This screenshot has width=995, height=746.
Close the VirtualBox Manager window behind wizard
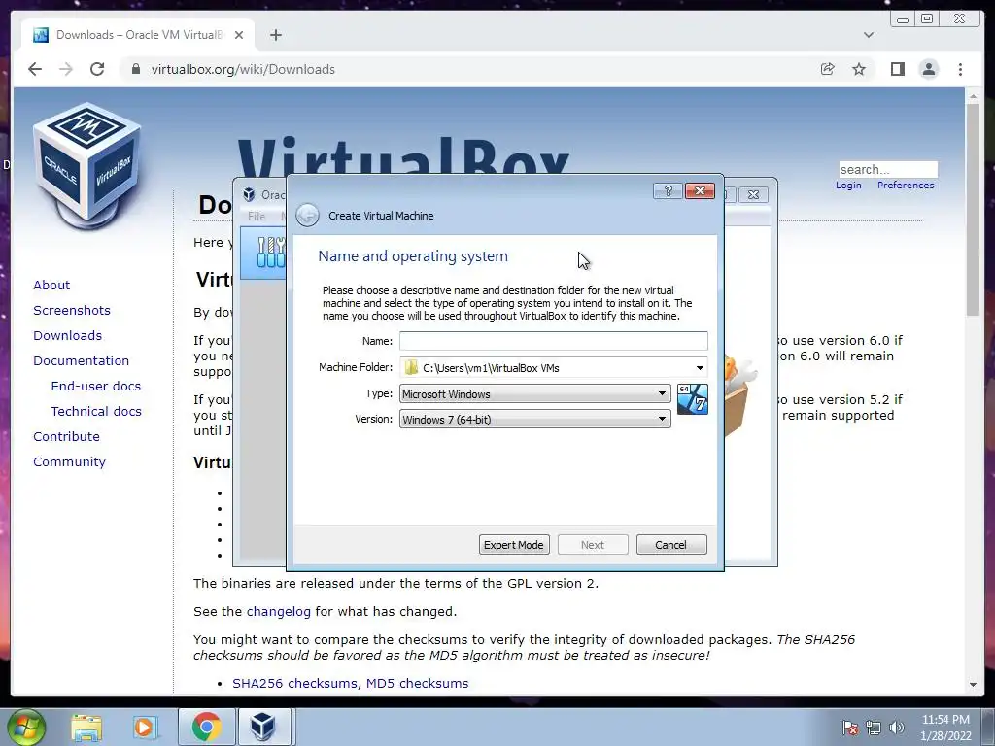coord(753,194)
